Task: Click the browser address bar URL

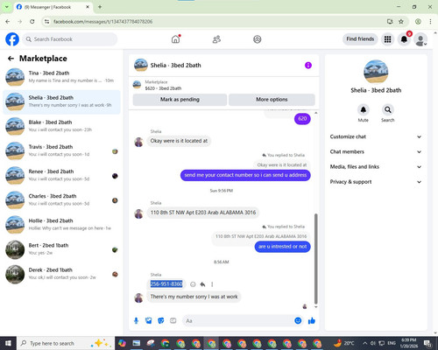Action: (x=102, y=22)
